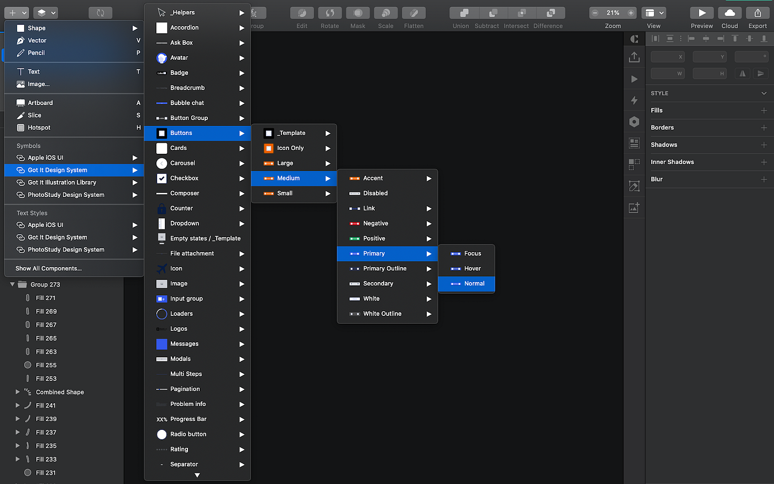Click the Intersect boolean operation icon
The image size is (774, 484).
click(x=522, y=13)
